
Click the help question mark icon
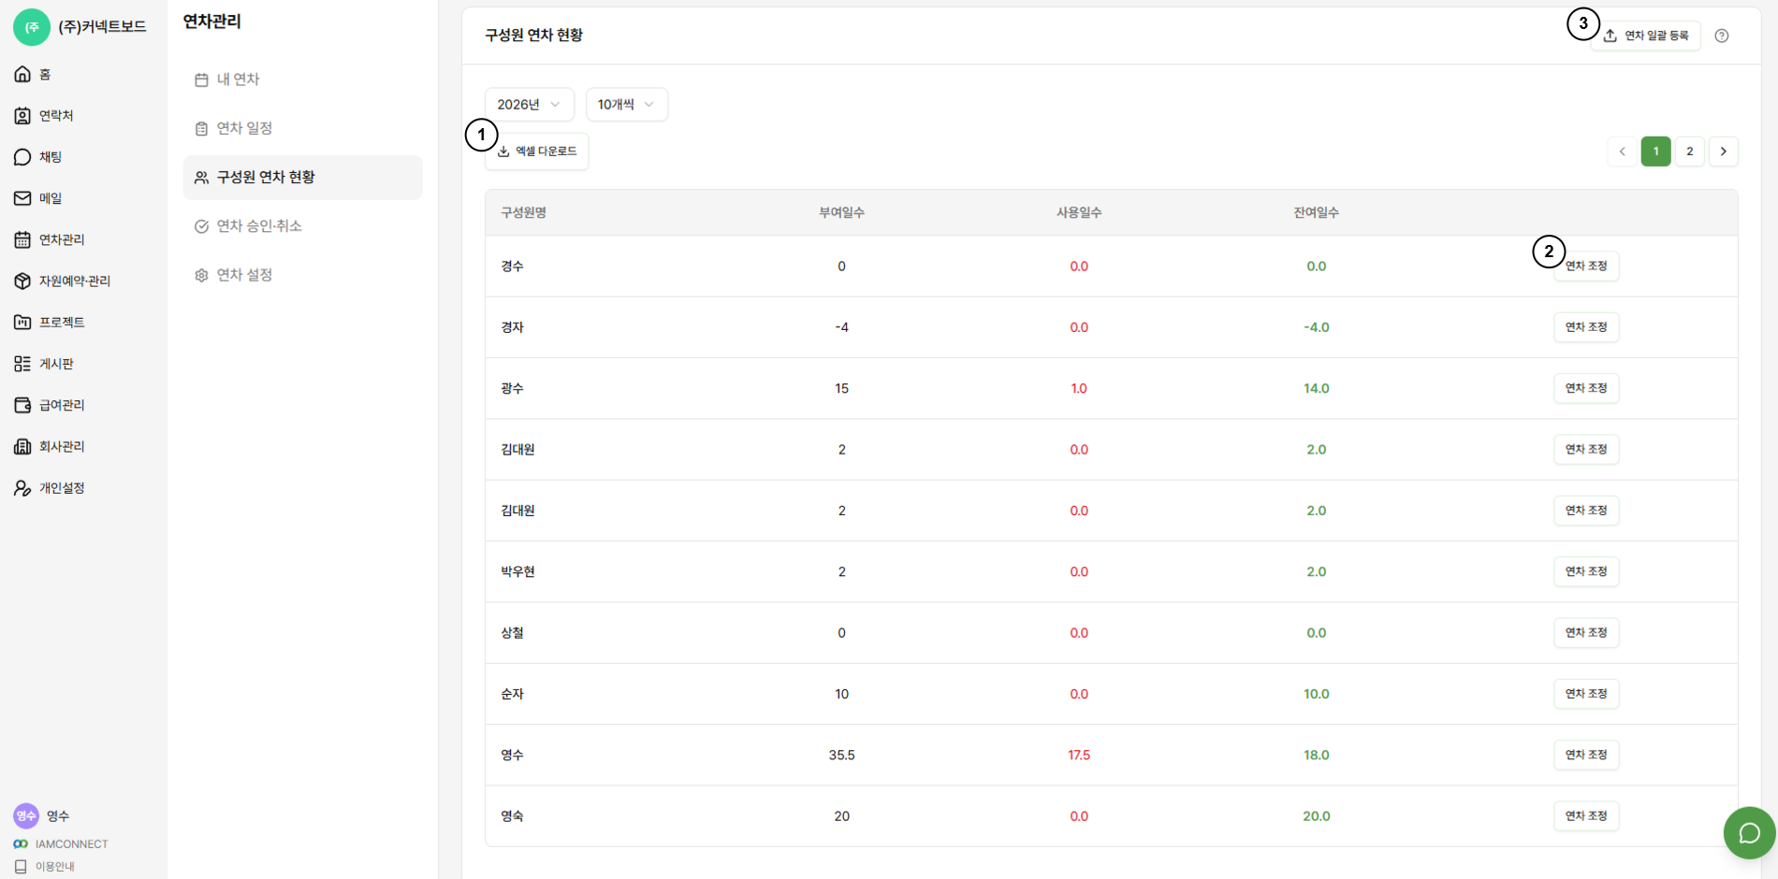coord(1722,36)
